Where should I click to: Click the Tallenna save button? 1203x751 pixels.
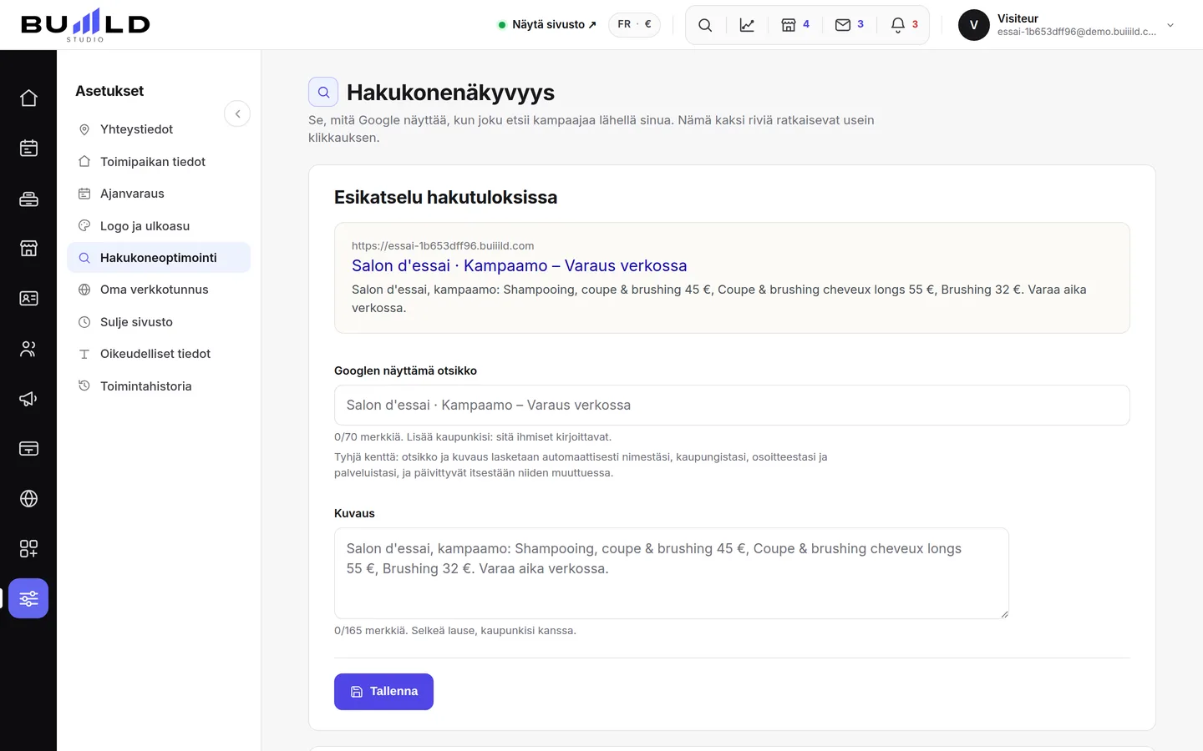(x=383, y=692)
